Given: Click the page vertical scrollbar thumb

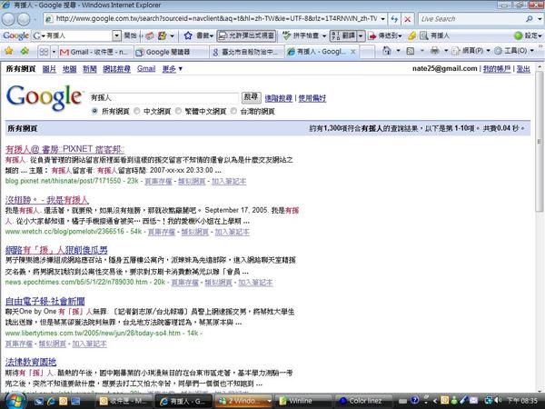Looking at the screenshot, I should (540, 141).
